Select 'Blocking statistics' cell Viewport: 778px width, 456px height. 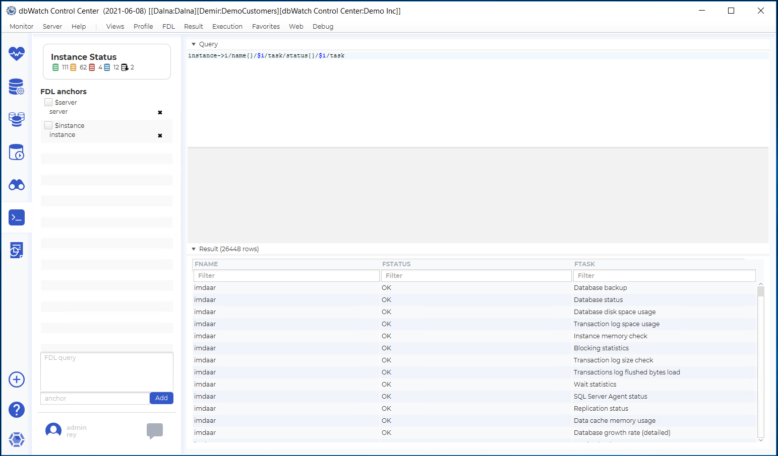[601, 348]
